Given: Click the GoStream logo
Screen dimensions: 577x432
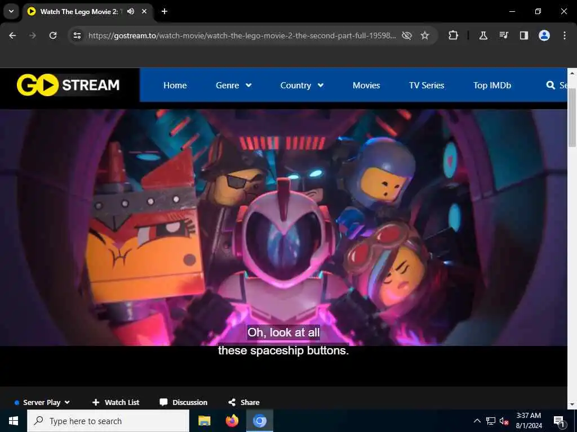Looking at the screenshot, I should (x=68, y=85).
